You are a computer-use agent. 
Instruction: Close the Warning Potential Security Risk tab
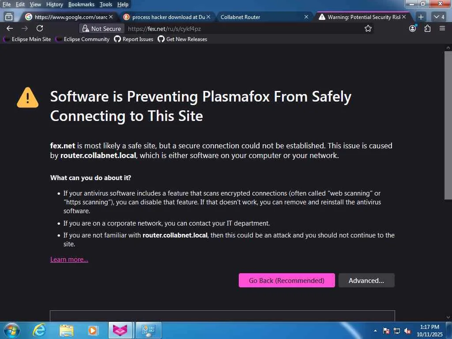[x=404, y=17]
